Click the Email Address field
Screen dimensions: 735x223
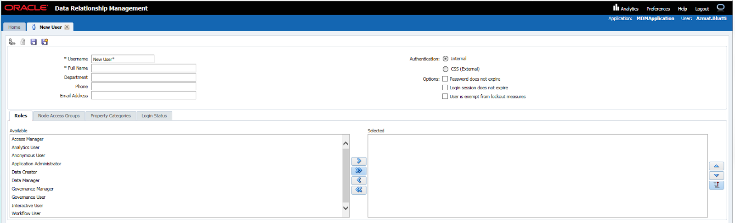coord(144,96)
